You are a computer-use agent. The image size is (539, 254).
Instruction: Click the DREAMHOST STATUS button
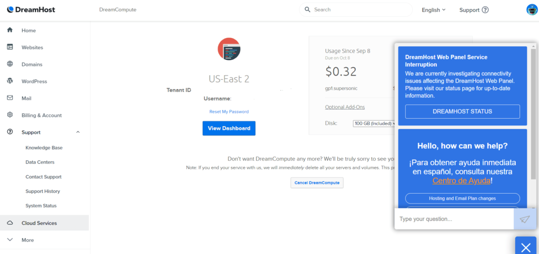(462, 111)
